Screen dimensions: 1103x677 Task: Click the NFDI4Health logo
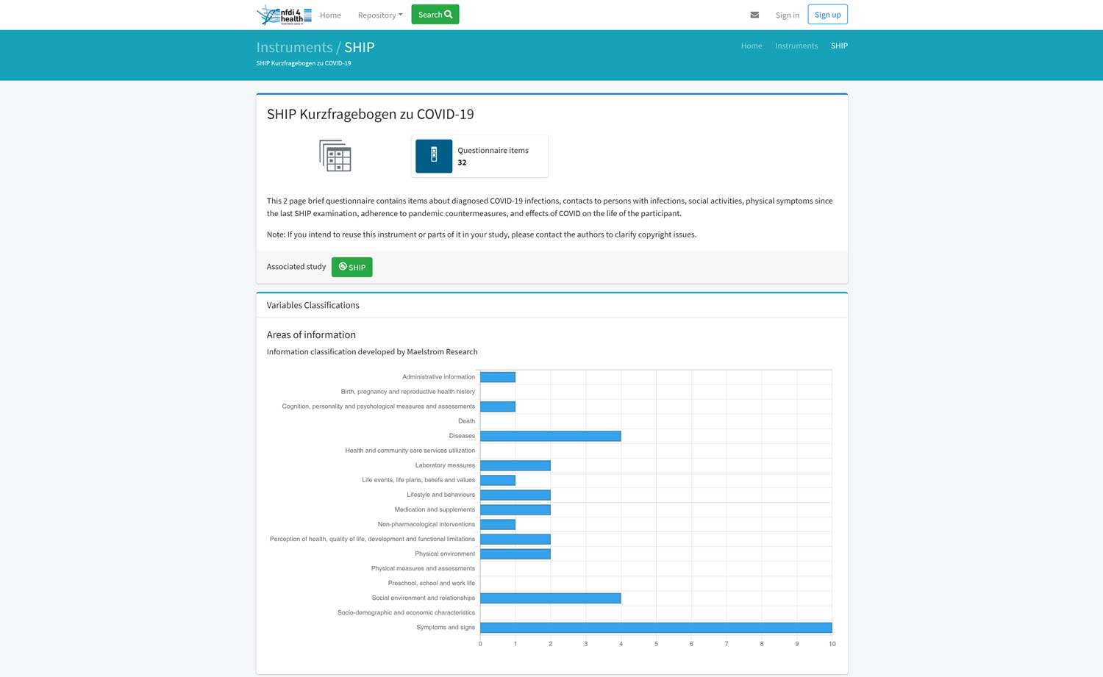pos(284,15)
